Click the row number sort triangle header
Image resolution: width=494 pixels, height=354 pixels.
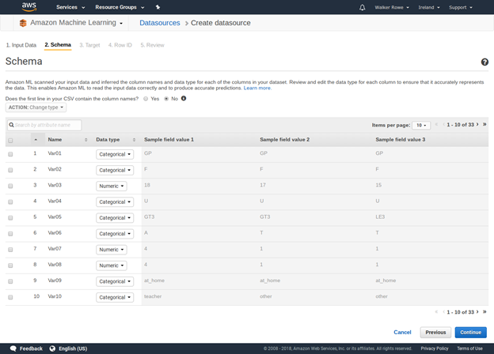click(36, 140)
